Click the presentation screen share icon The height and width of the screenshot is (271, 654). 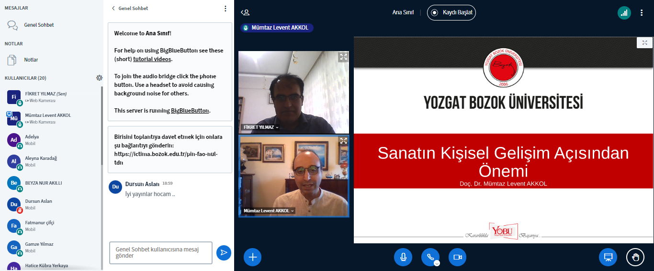608,257
